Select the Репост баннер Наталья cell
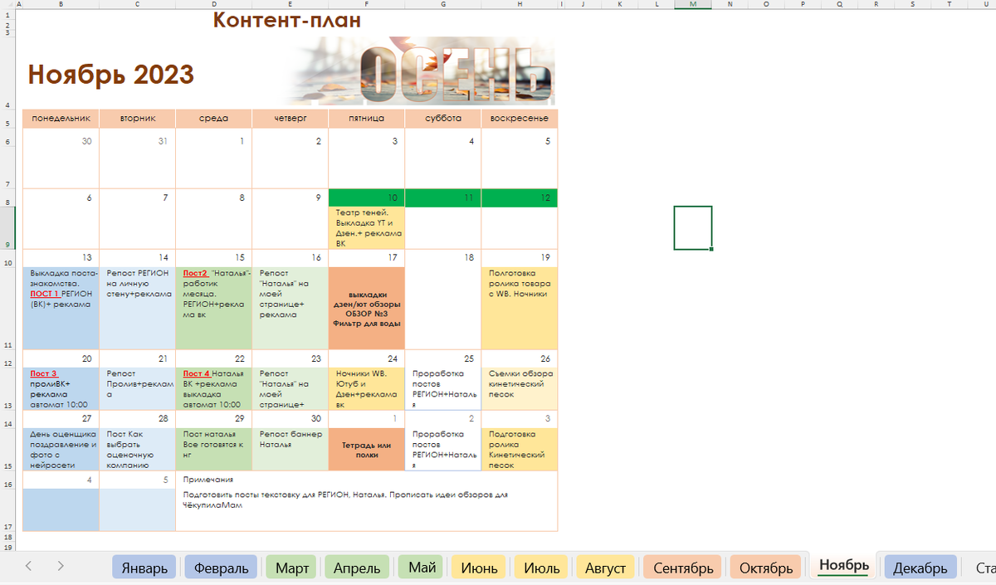996x585 pixels. (x=290, y=449)
